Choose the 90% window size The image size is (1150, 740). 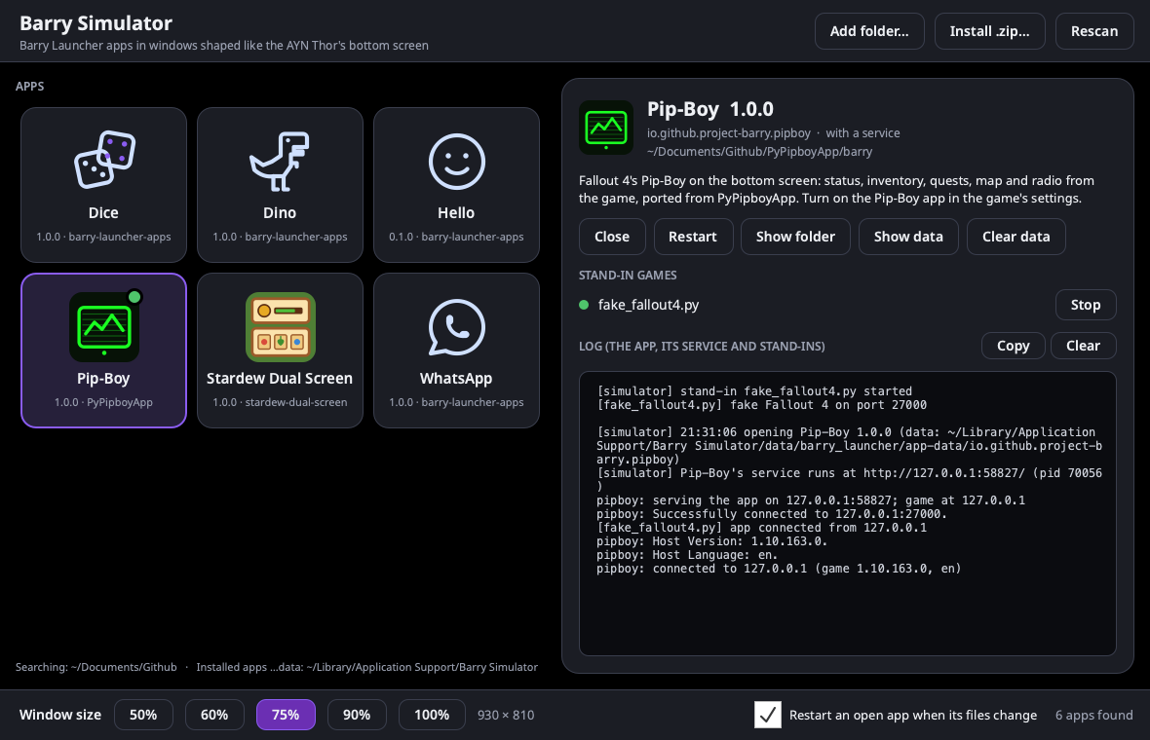pos(357,715)
